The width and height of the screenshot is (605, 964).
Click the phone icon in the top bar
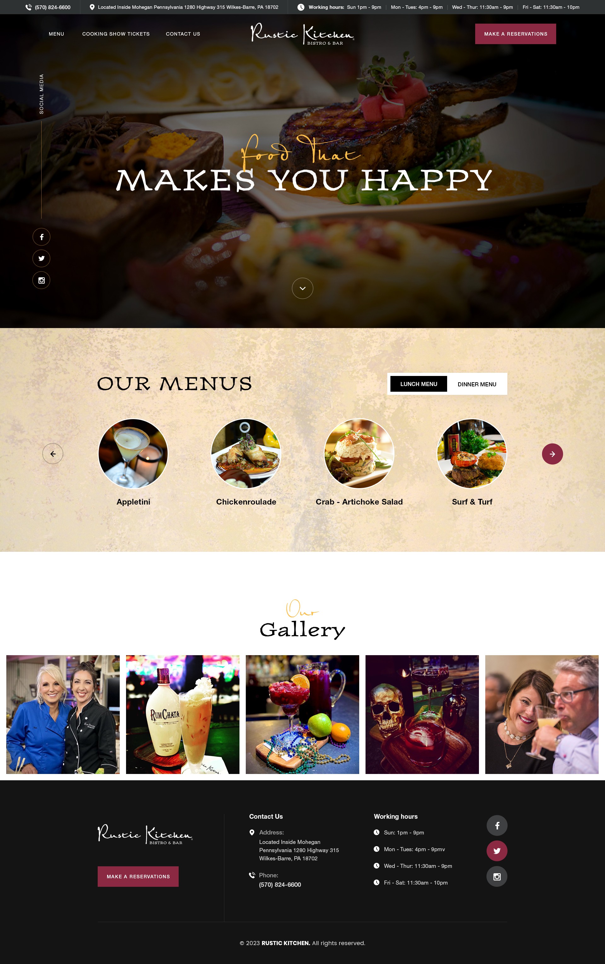(28, 7)
